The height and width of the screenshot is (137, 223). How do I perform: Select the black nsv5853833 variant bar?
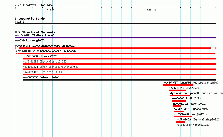tap(120, 80)
